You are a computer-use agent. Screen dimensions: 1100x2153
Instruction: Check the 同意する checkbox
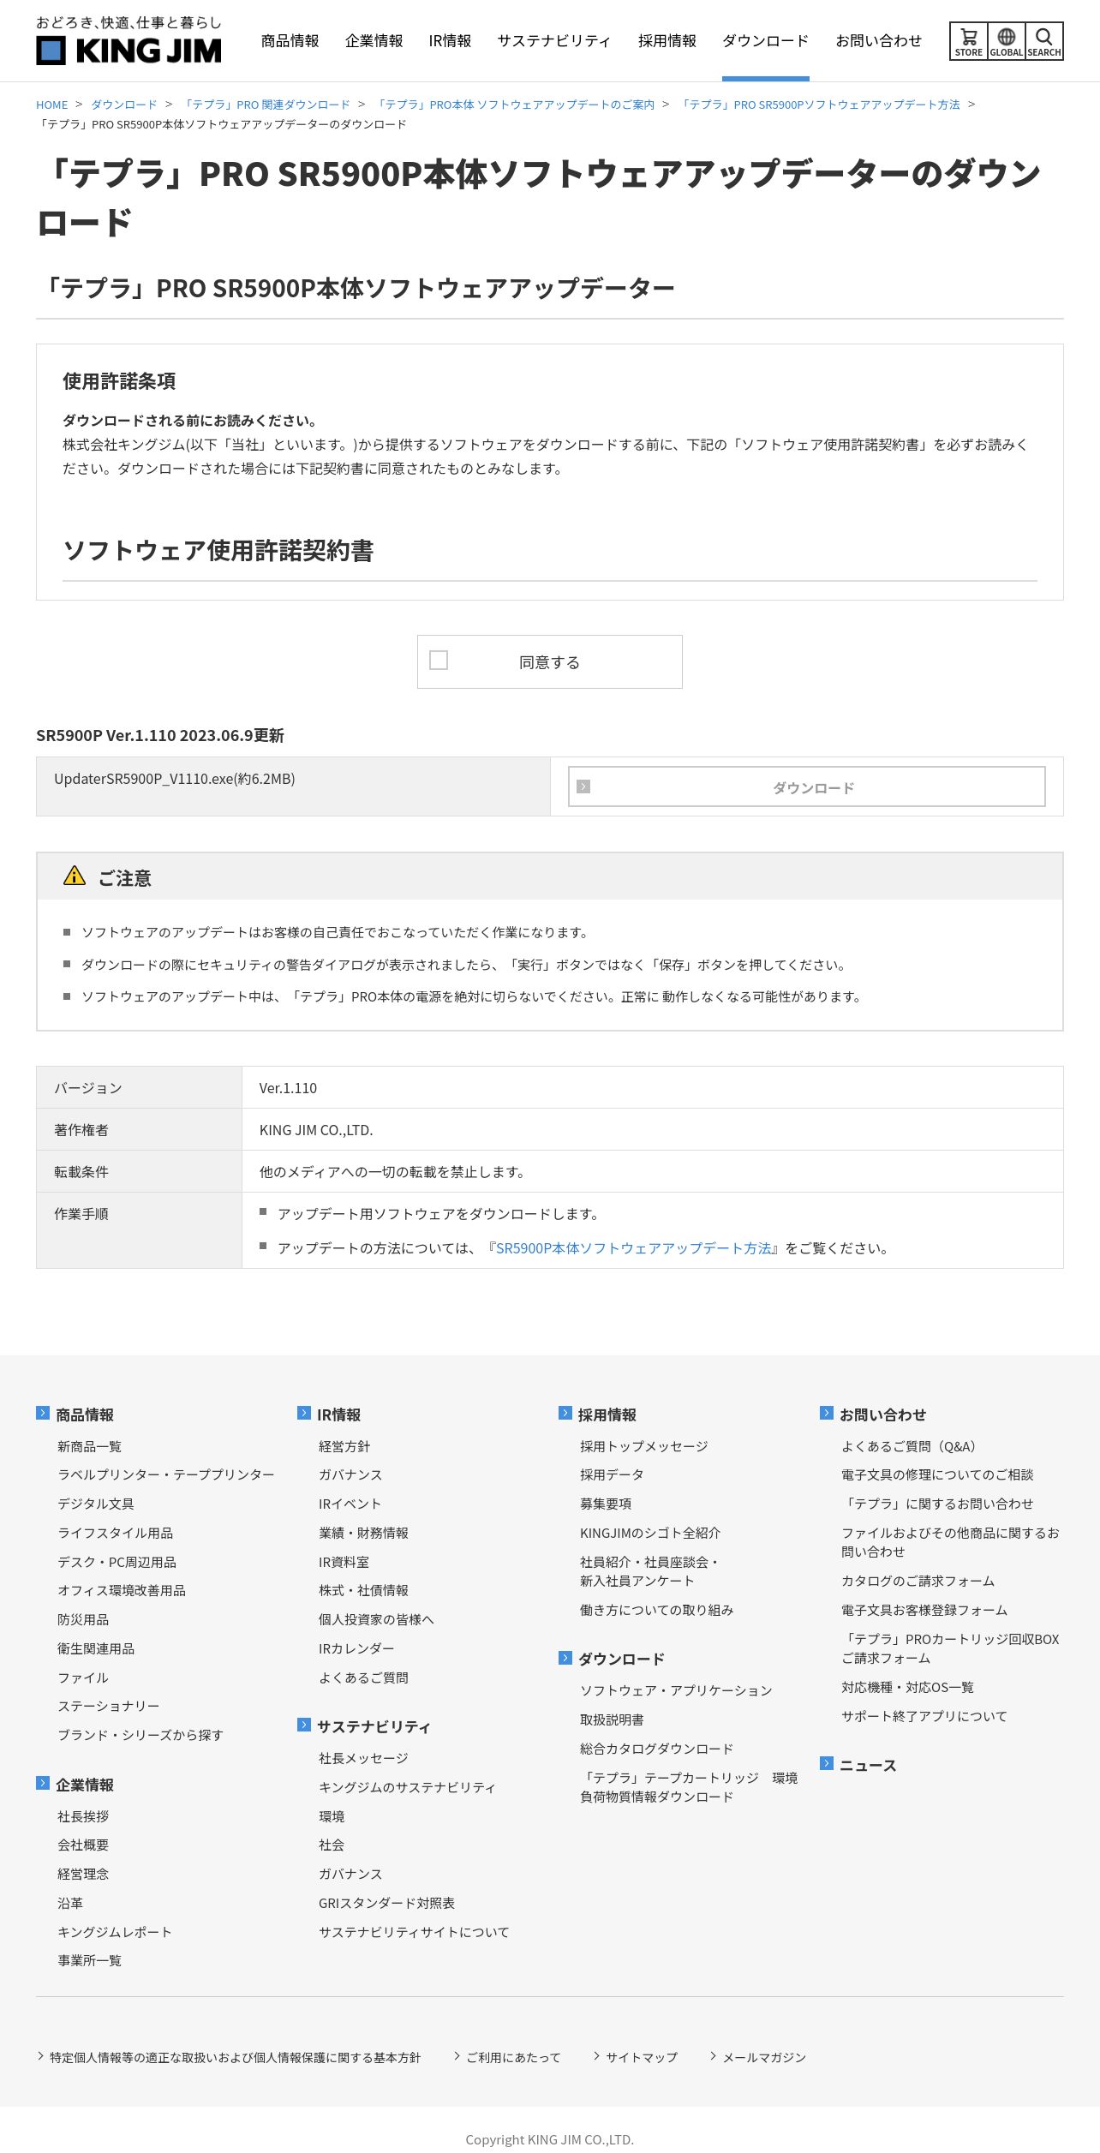tap(439, 661)
